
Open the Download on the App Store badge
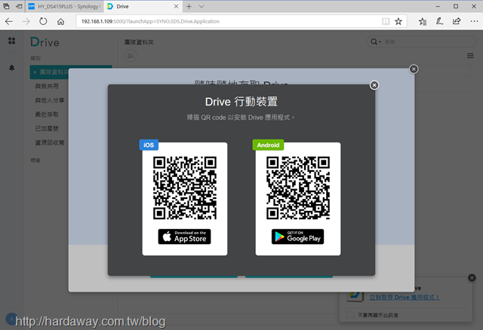click(184, 237)
